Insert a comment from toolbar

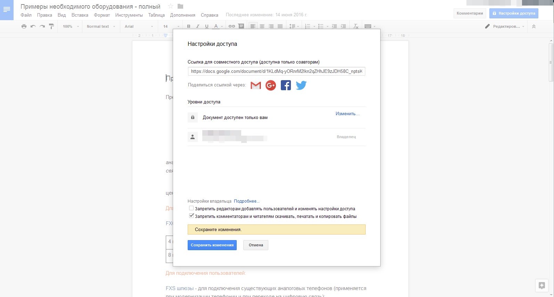pyautogui.click(x=241, y=26)
